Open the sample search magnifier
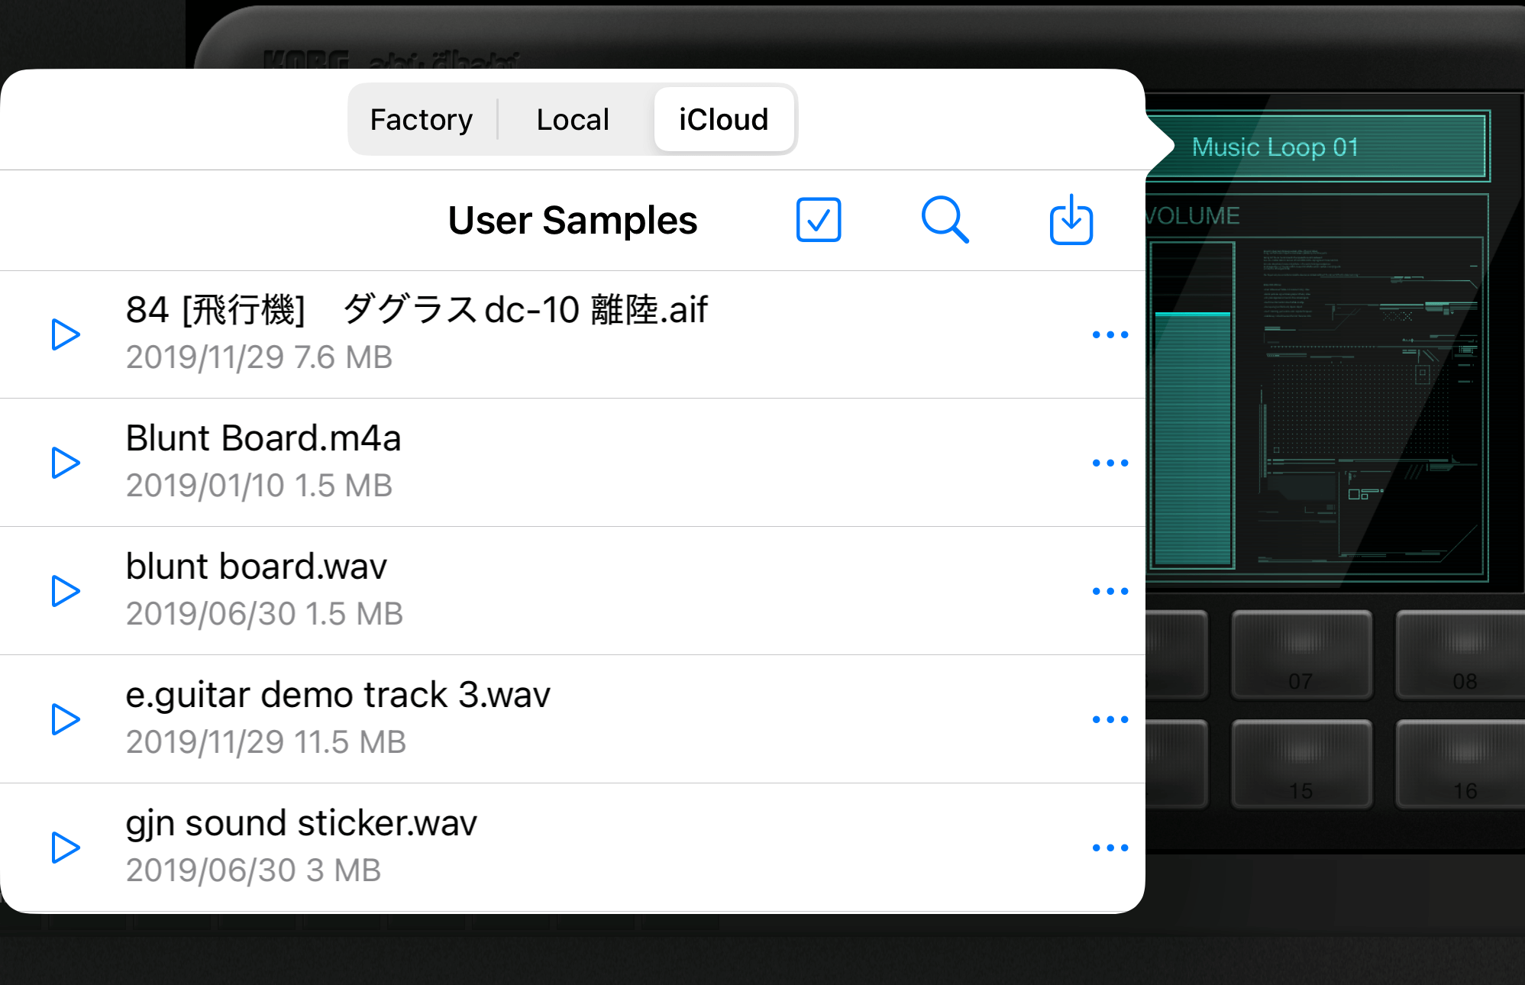The width and height of the screenshot is (1525, 985). pyautogui.click(x=945, y=220)
